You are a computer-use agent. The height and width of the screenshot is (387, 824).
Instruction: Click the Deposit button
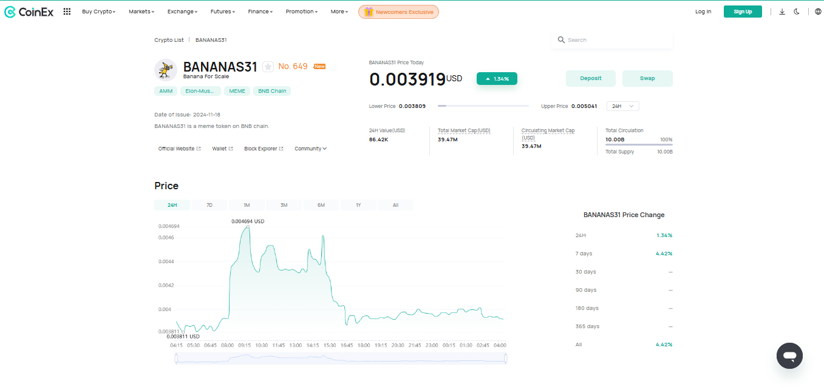[591, 78]
